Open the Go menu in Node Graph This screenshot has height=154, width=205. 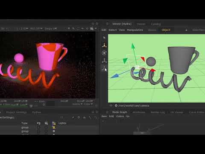tap(128, 116)
